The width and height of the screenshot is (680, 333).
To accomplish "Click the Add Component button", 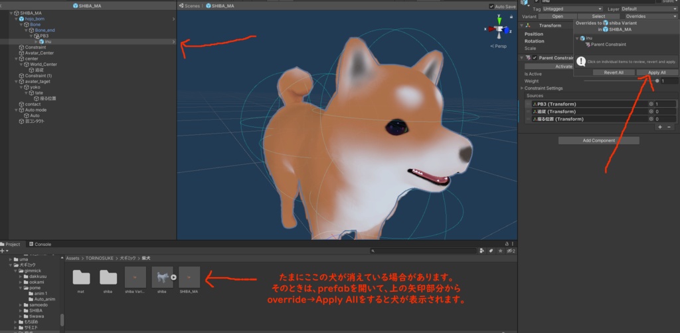I will [598, 140].
